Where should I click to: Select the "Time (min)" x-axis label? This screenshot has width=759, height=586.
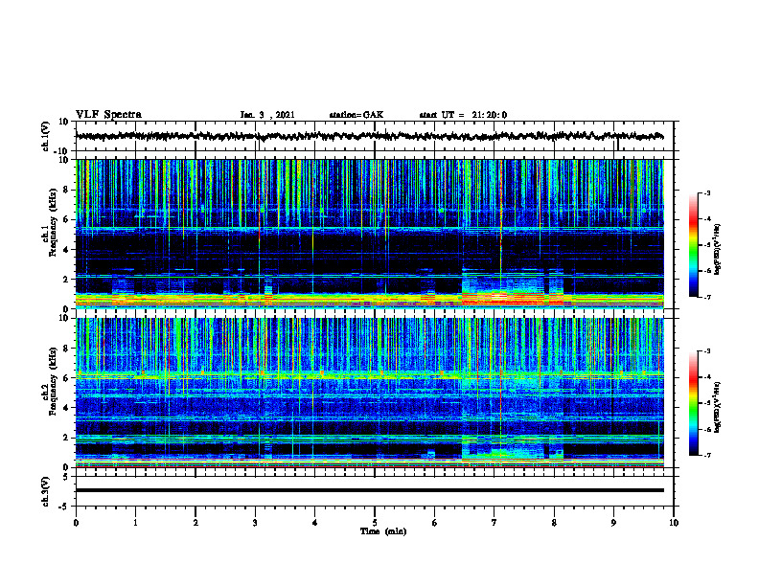point(383,531)
